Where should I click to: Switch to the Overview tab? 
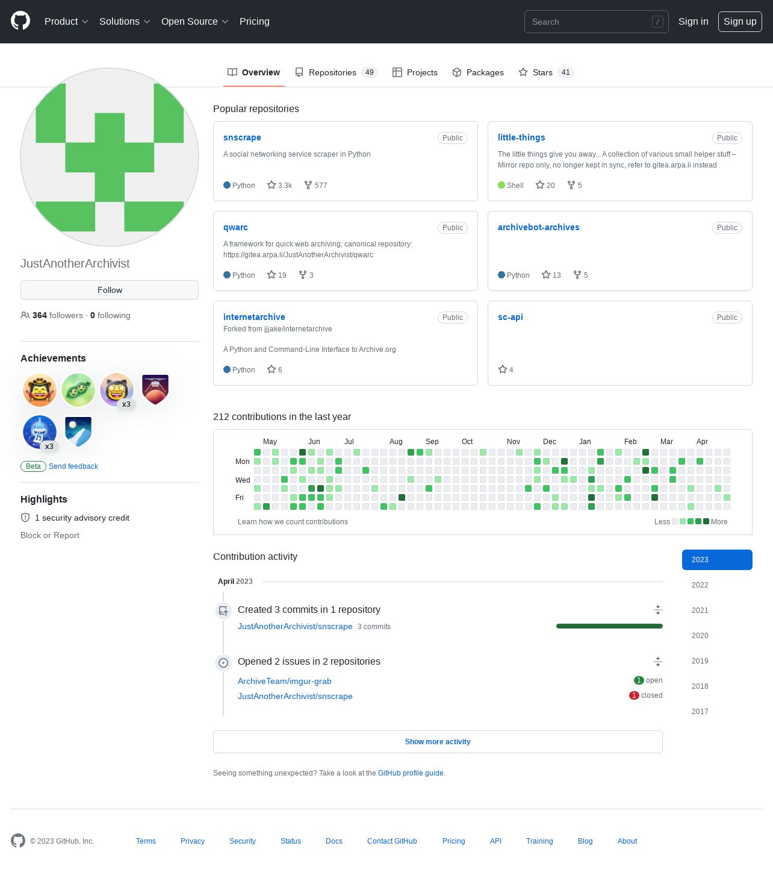point(253,72)
